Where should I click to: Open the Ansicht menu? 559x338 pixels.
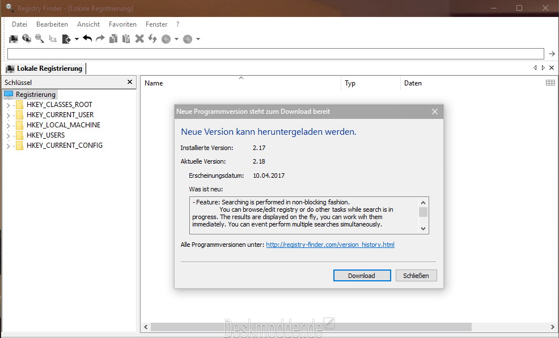point(88,24)
